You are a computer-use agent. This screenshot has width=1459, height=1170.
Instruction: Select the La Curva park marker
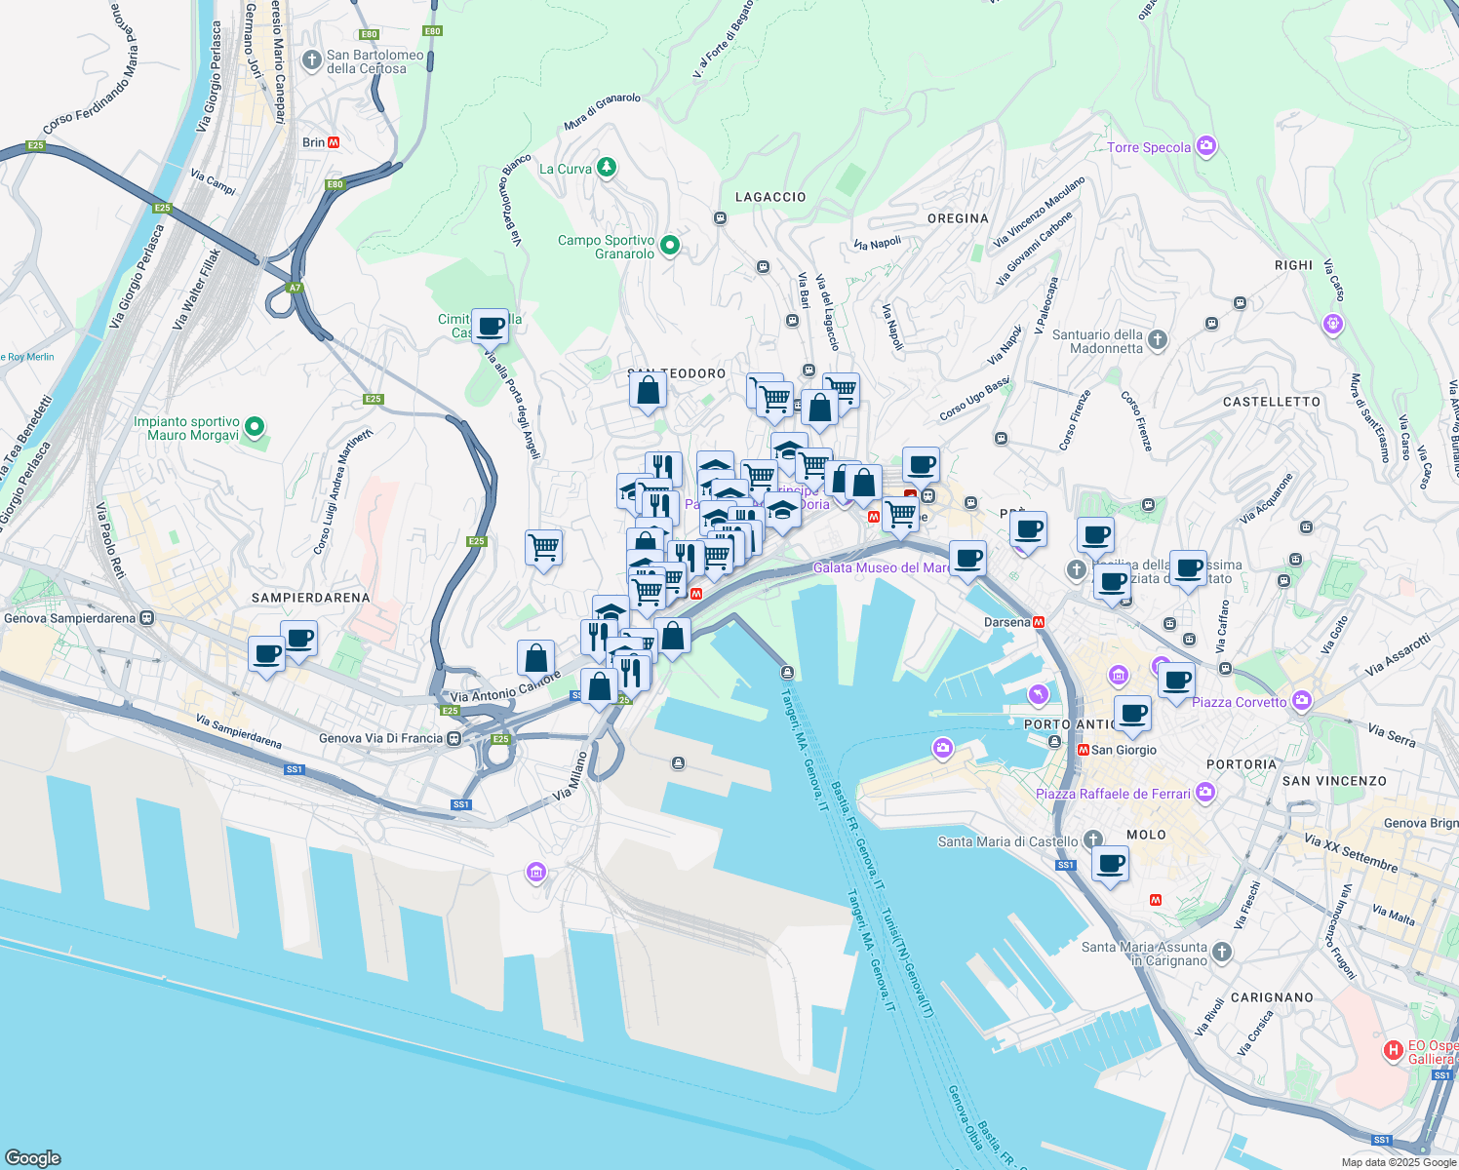(605, 167)
